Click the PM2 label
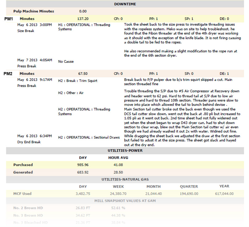249x227 pixels. coord(8,74)
